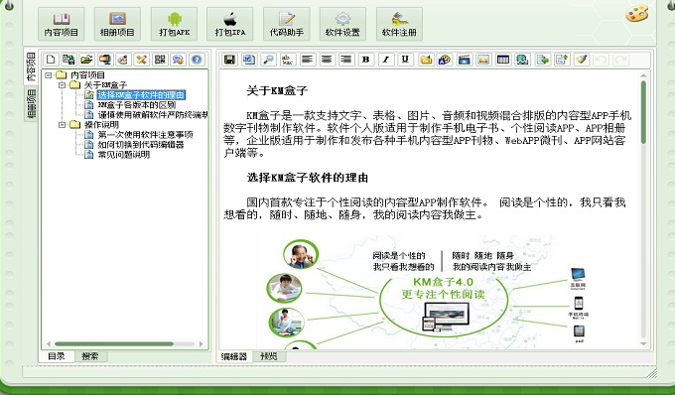Click the new blank file icon in the left toolbar
Viewport: 675px width, 395px height.
pos(51,60)
